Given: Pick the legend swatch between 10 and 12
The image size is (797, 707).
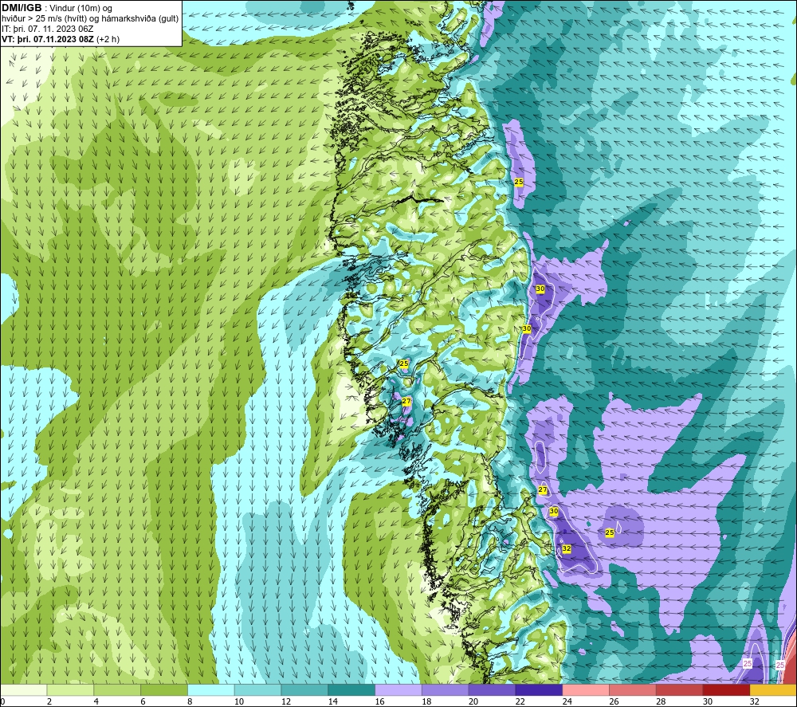Looking at the screenshot, I should [x=257, y=690].
